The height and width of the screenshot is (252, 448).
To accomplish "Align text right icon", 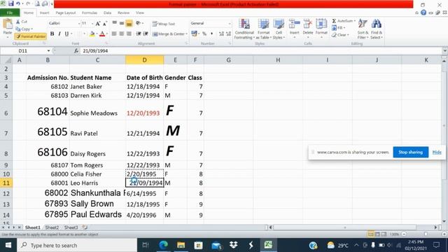I will tap(129, 34).
